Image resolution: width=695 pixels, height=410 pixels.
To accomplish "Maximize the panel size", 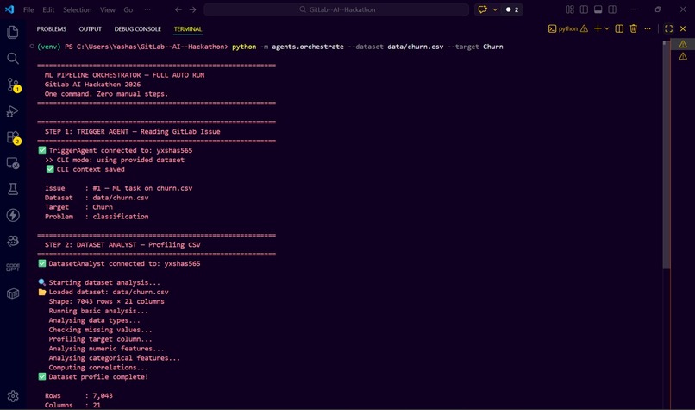I will point(669,28).
